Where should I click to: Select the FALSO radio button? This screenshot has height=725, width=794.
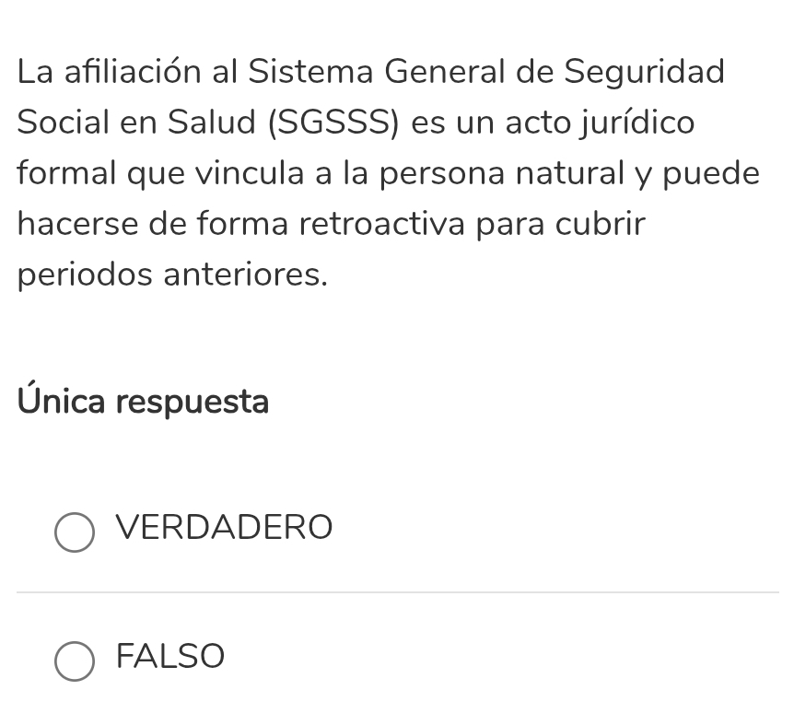tap(75, 661)
